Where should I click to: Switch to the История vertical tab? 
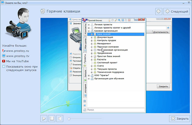pos(85,90)
